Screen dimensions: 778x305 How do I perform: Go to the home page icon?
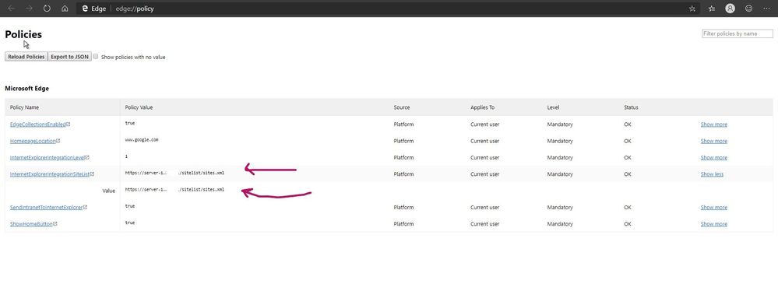pos(65,9)
